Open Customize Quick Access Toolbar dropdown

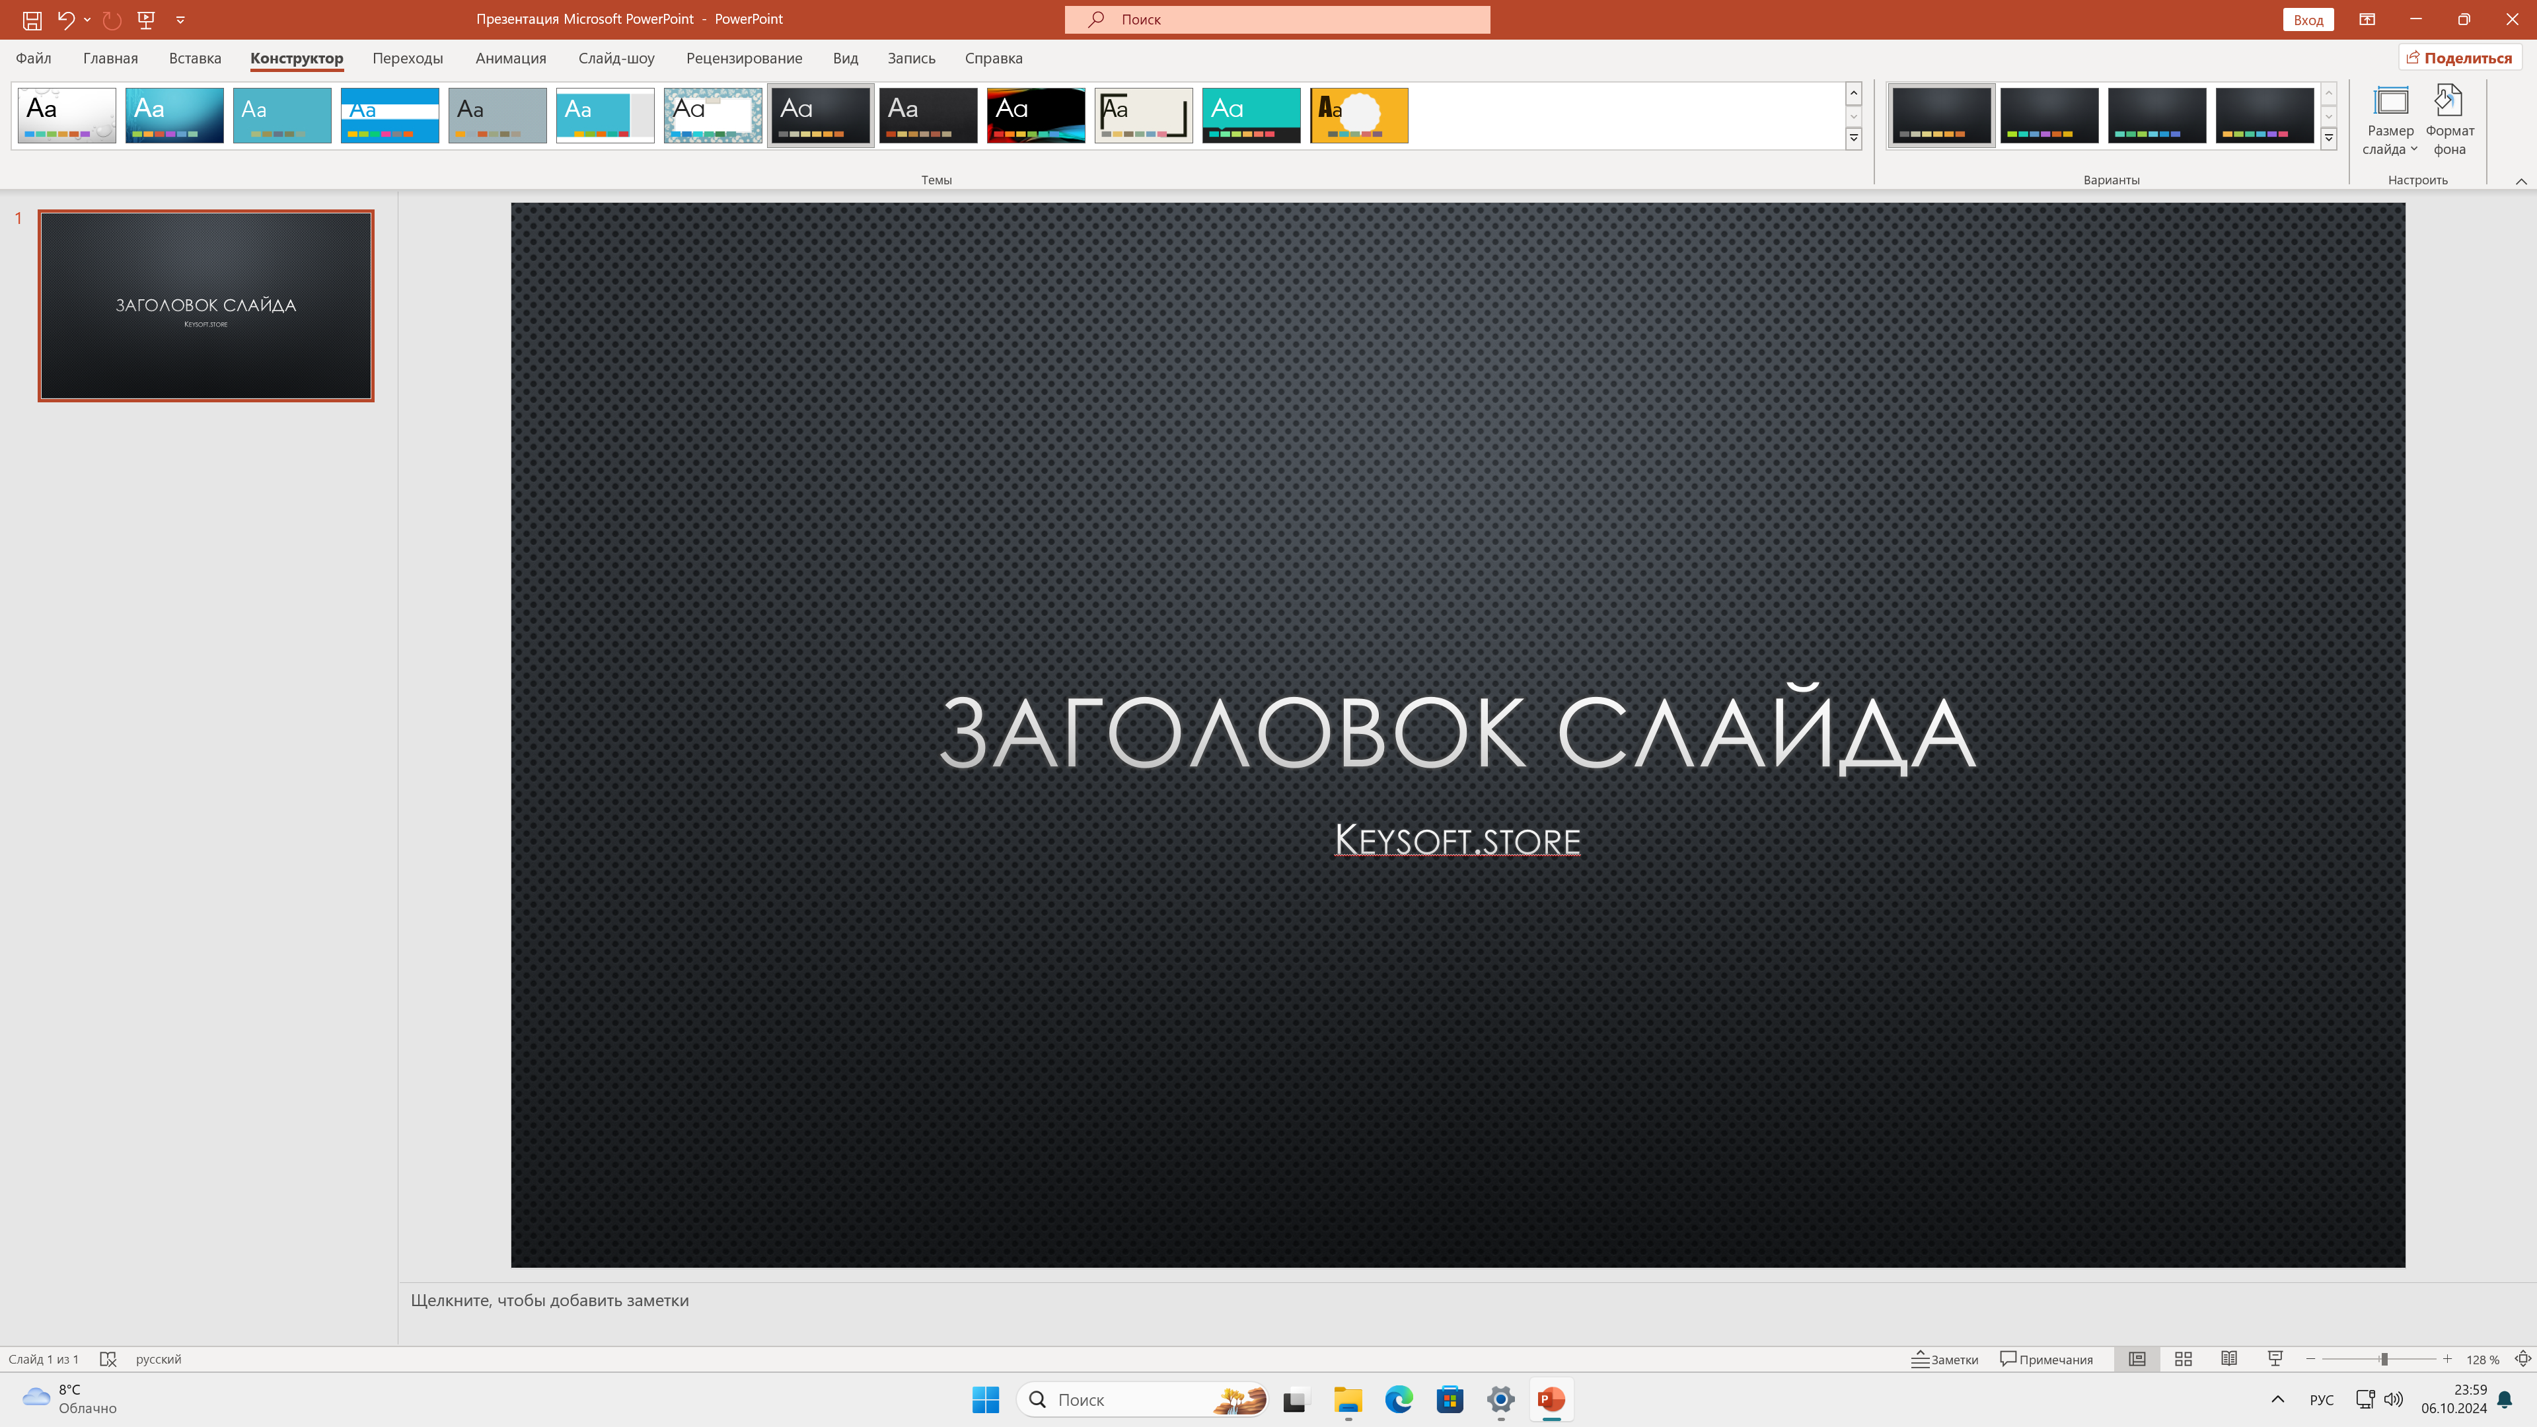(180, 20)
